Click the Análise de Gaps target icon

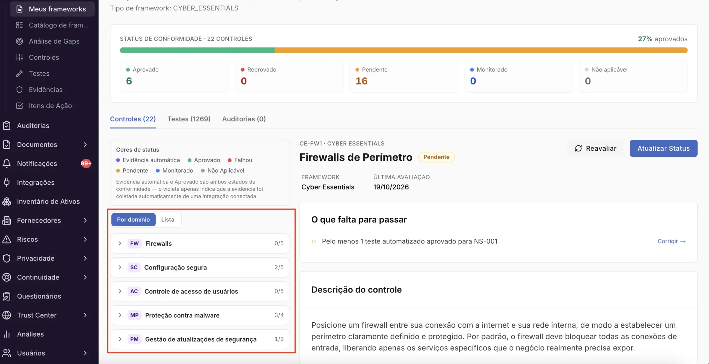[19, 41]
